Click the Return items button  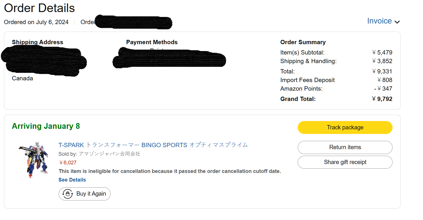[345, 147]
